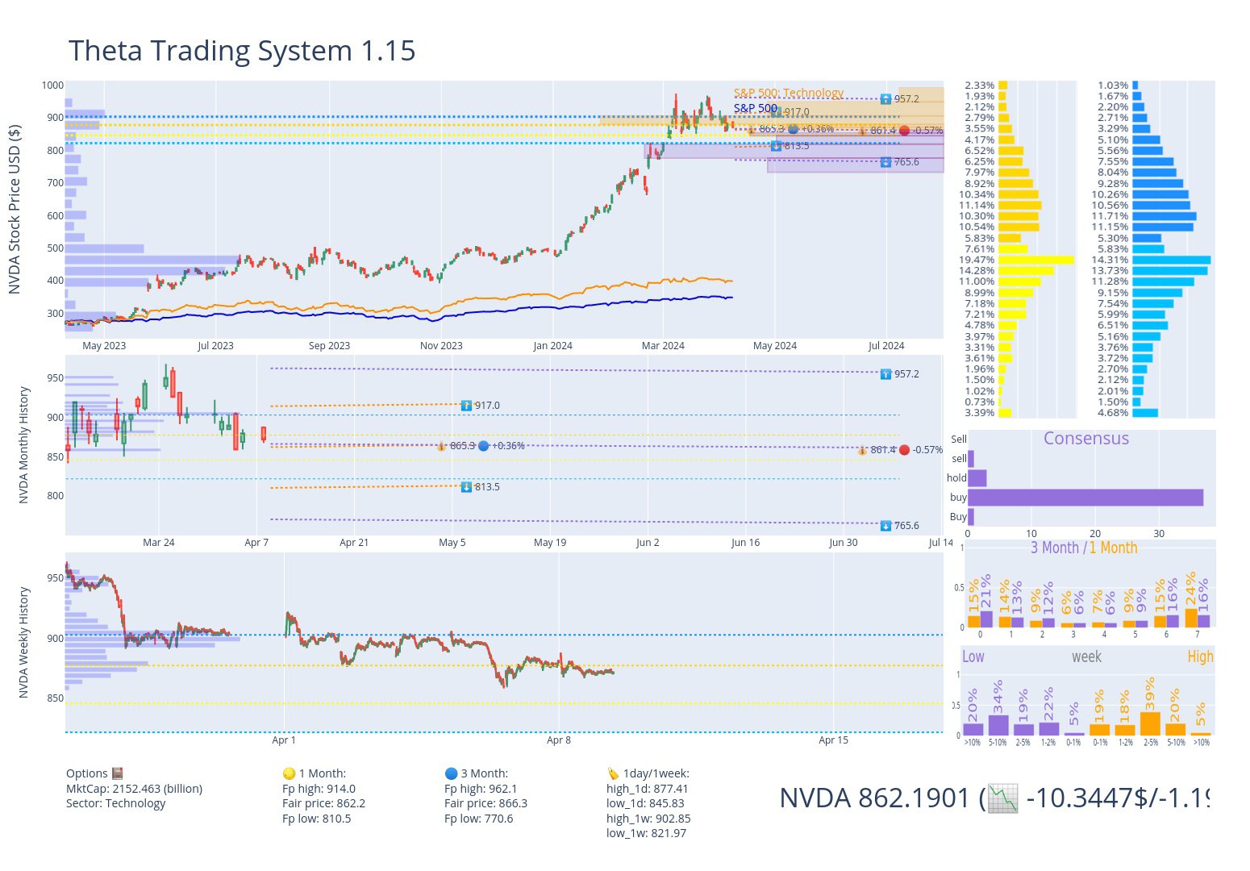Click the Apr 15 date label on Weekly History
The image size is (1250, 871).
833,740
